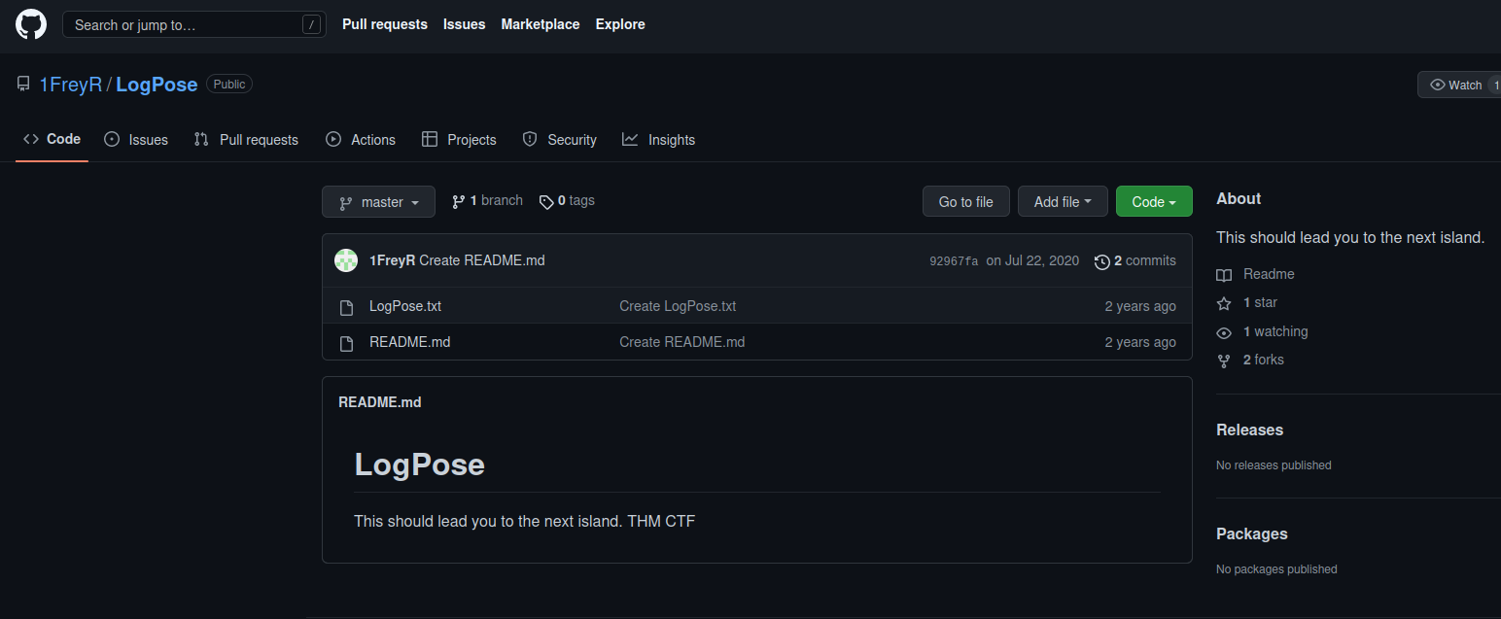Open the Readme link in About
Screen dimensions: 1501x619
1269,274
